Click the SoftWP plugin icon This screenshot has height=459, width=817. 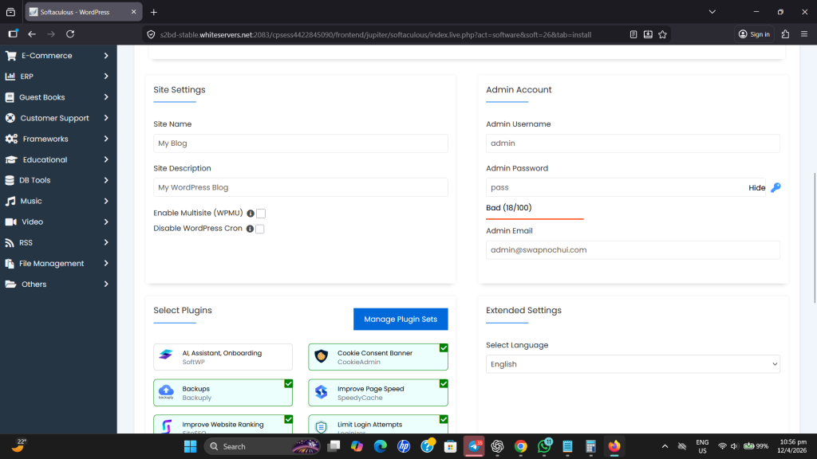166,355
